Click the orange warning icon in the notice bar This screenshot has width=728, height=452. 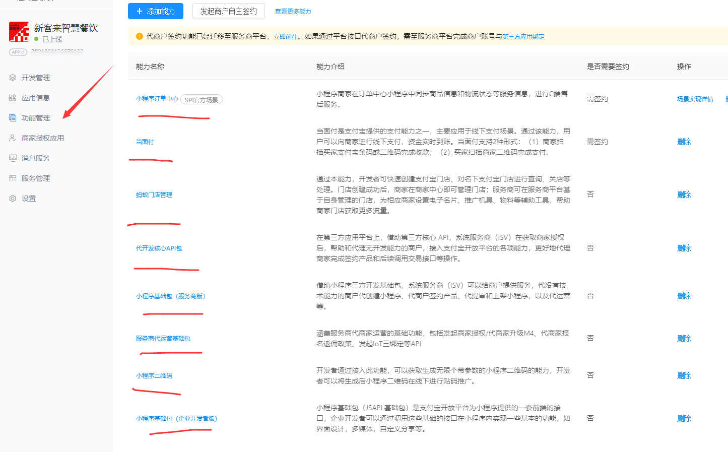click(140, 36)
